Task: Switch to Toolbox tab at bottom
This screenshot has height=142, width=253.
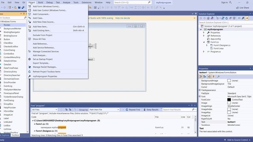Action: (x=15, y=135)
